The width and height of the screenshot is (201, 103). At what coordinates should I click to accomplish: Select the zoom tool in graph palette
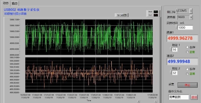pyautogui.click(x=122, y=15)
